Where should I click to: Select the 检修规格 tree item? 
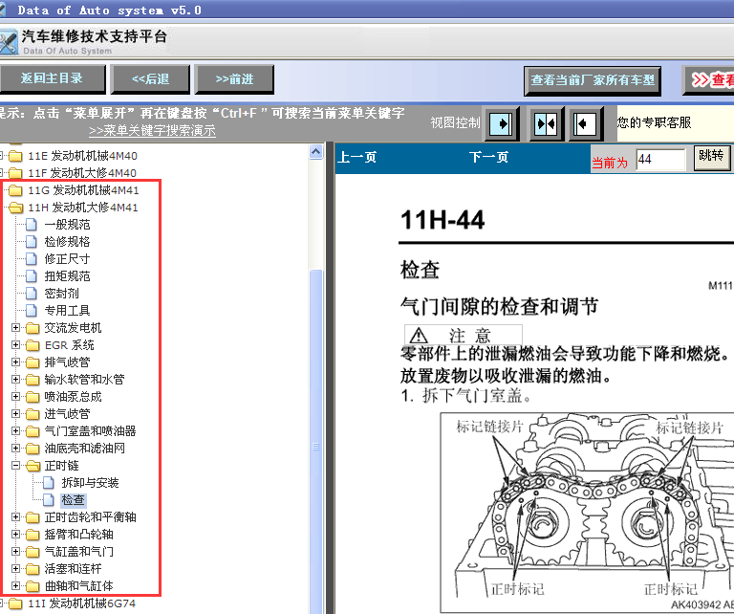pos(68,242)
